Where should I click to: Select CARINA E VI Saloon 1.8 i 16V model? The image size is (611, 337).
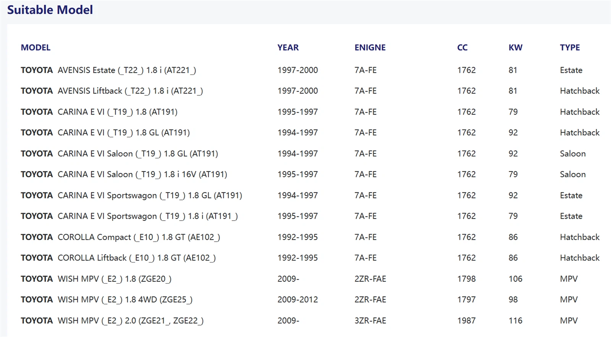pos(124,174)
